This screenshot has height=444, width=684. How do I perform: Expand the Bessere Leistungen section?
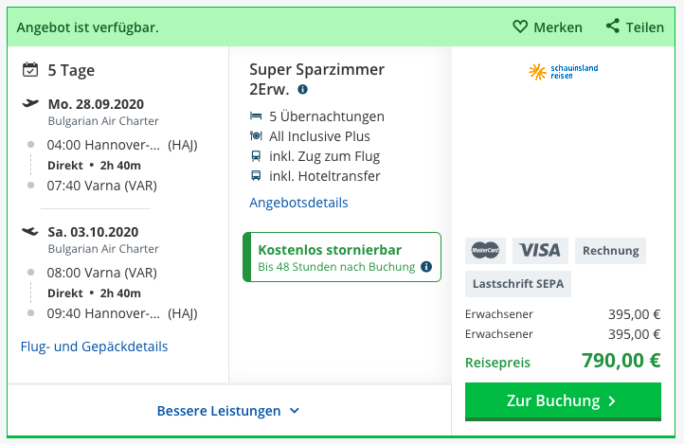pyautogui.click(x=228, y=411)
